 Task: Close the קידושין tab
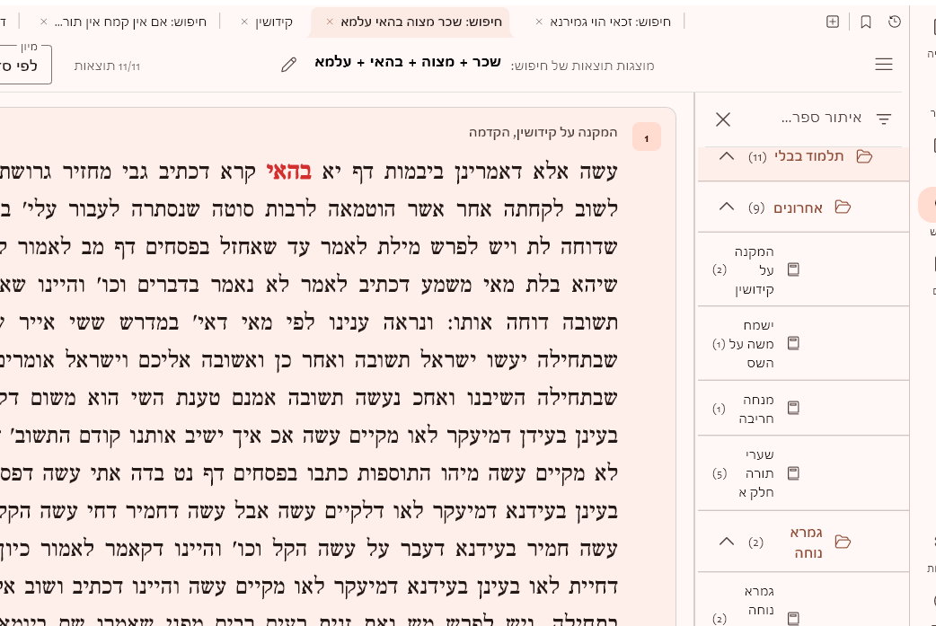tap(244, 22)
